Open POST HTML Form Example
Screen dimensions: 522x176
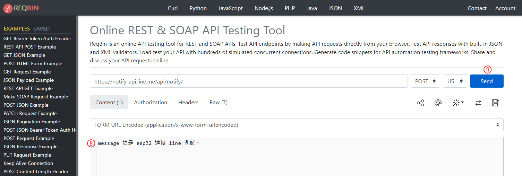coord(33,63)
